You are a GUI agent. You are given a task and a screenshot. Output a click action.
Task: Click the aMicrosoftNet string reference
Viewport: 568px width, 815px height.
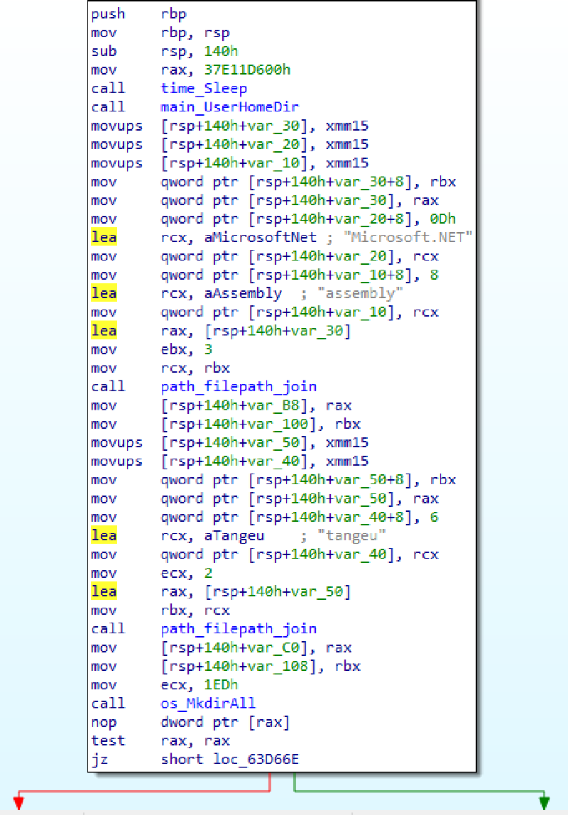242,238
